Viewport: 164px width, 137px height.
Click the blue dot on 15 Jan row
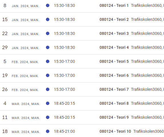tap(48, 19)
